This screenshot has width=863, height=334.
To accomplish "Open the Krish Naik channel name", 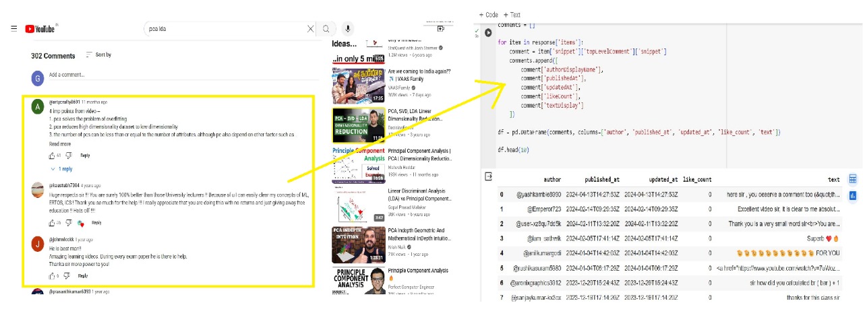I will (396, 248).
